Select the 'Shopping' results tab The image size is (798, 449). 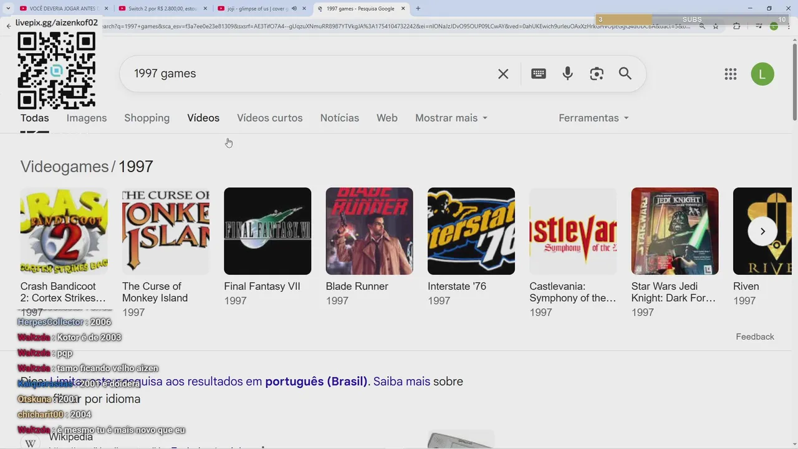147,118
